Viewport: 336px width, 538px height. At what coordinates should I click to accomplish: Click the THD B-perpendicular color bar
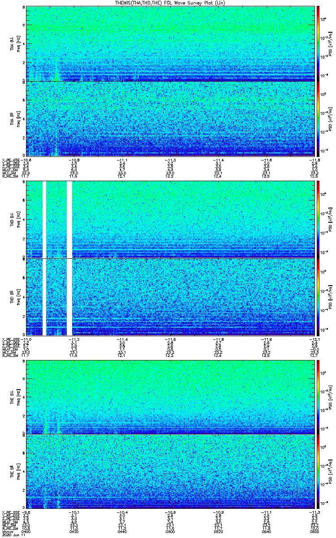pos(318,219)
